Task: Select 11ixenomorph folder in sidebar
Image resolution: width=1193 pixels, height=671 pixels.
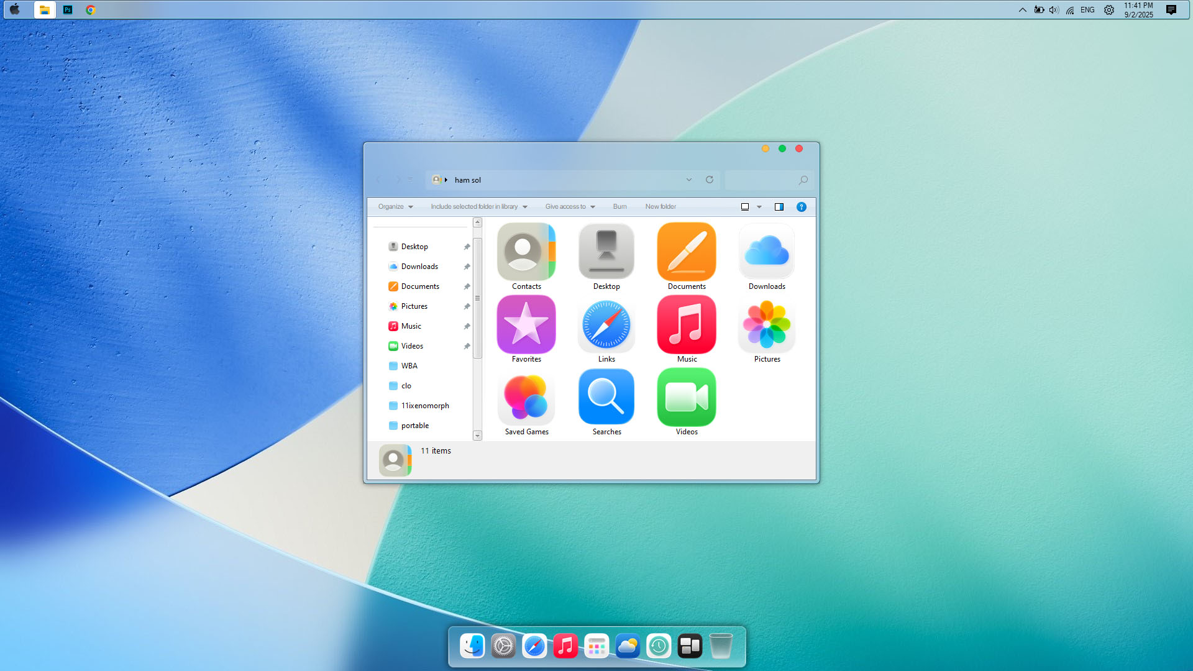Action: click(x=424, y=406)
